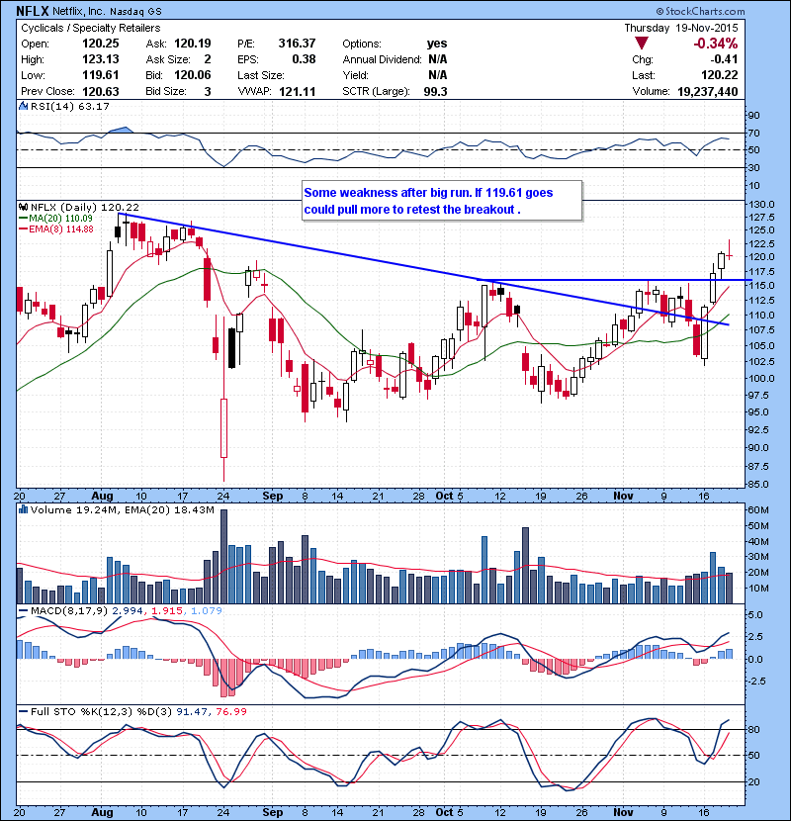Click the 60M volume axis label
Screen dimensions: 791x821
(758, 510)
